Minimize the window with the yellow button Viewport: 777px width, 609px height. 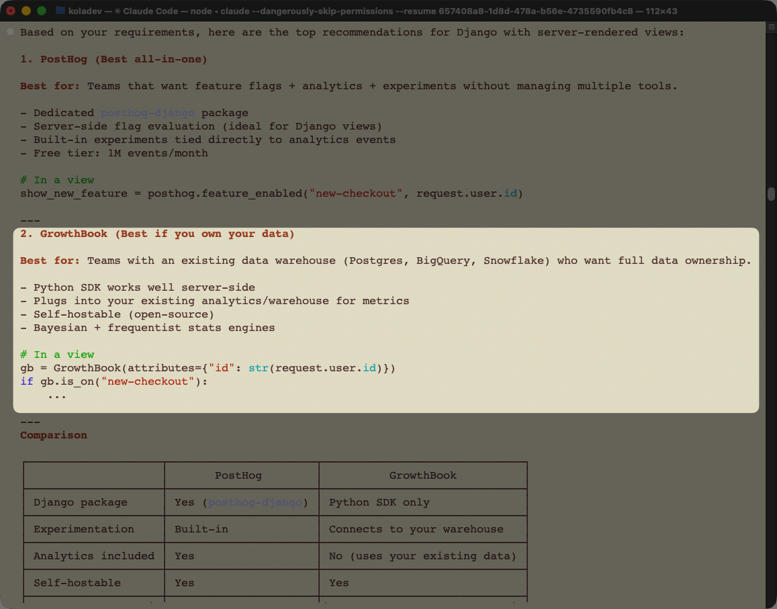pyautogui.click(x=26, y=11)
